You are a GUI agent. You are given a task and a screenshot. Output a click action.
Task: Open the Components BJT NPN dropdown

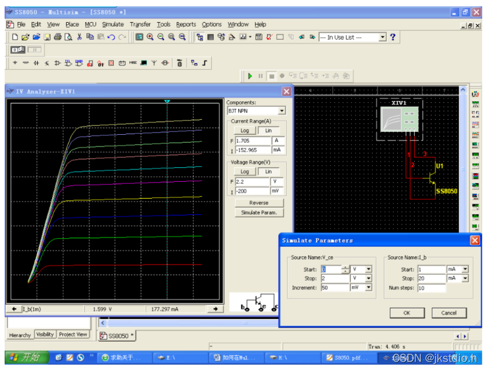[282, 111]
